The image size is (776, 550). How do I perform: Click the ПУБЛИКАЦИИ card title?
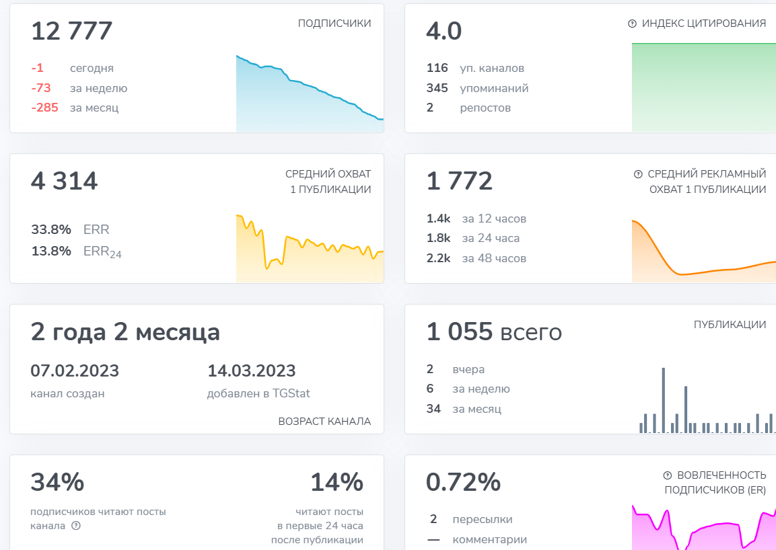tap(730, 325)
